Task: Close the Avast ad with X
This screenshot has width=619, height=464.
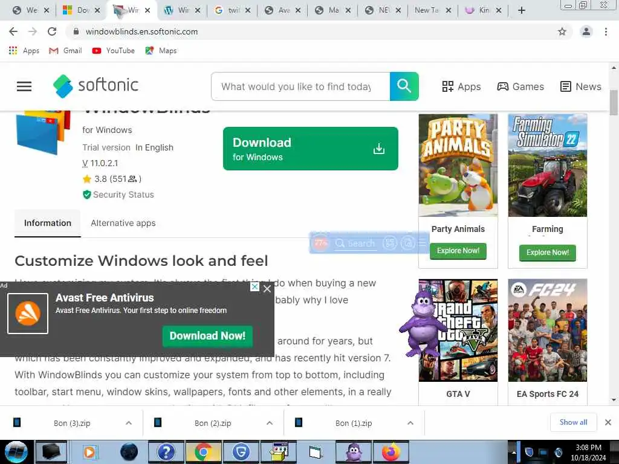Action: 267,289
